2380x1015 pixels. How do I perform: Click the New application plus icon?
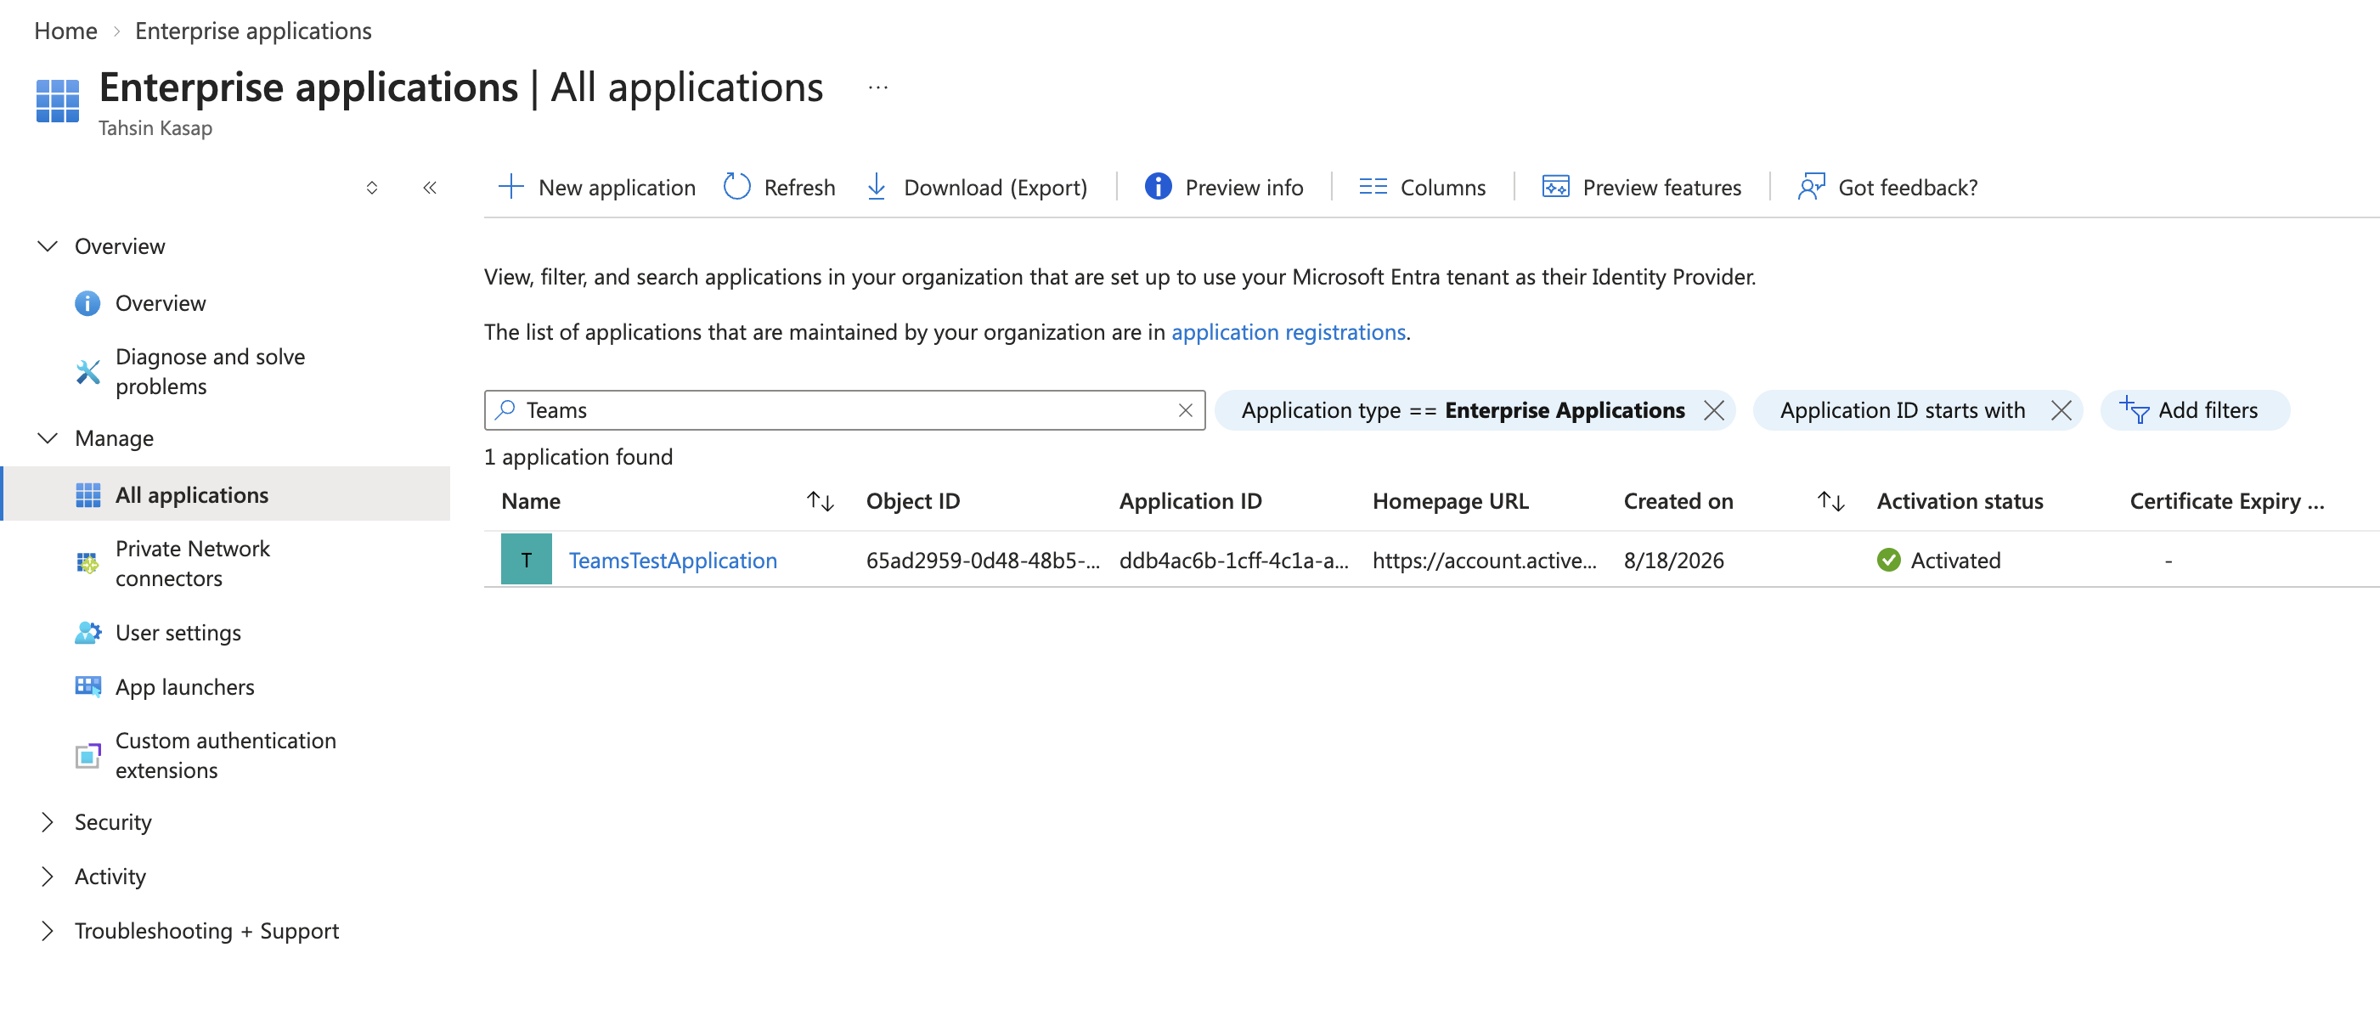coord(511,187)
